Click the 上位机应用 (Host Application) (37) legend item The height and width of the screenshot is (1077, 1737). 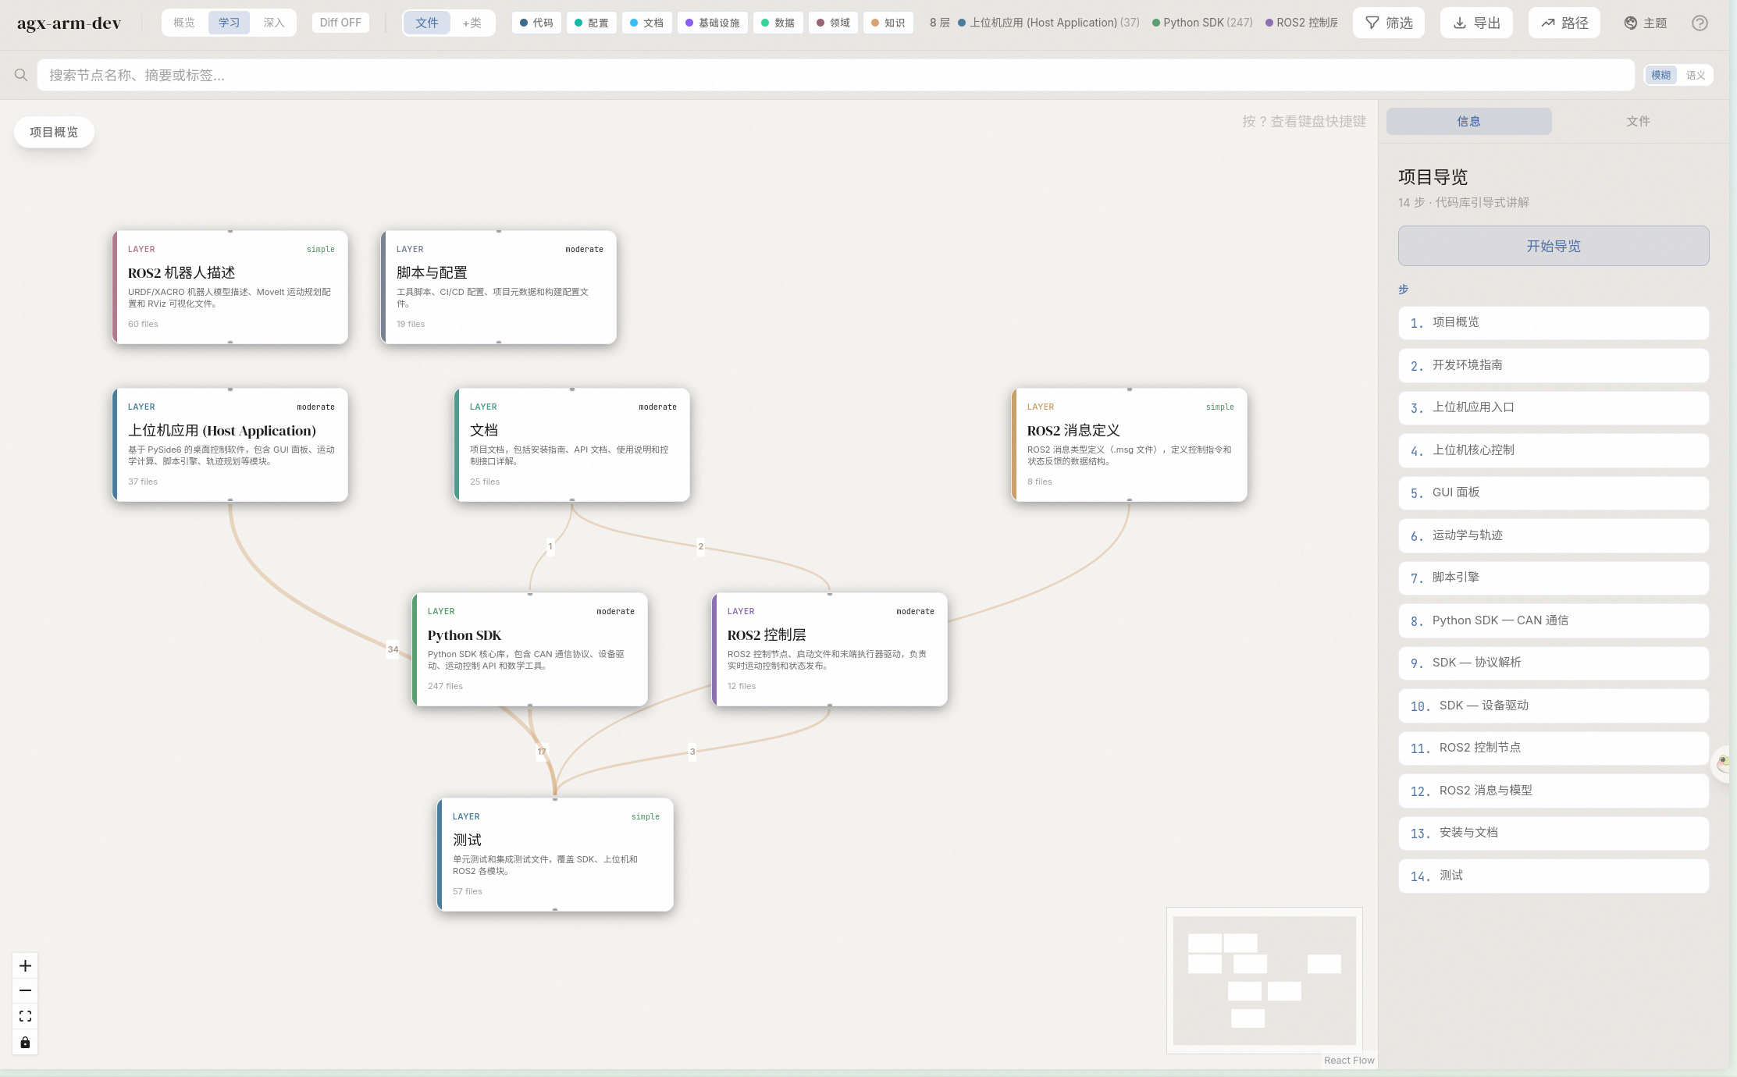pyautogui.click(x=1048, y=23)
